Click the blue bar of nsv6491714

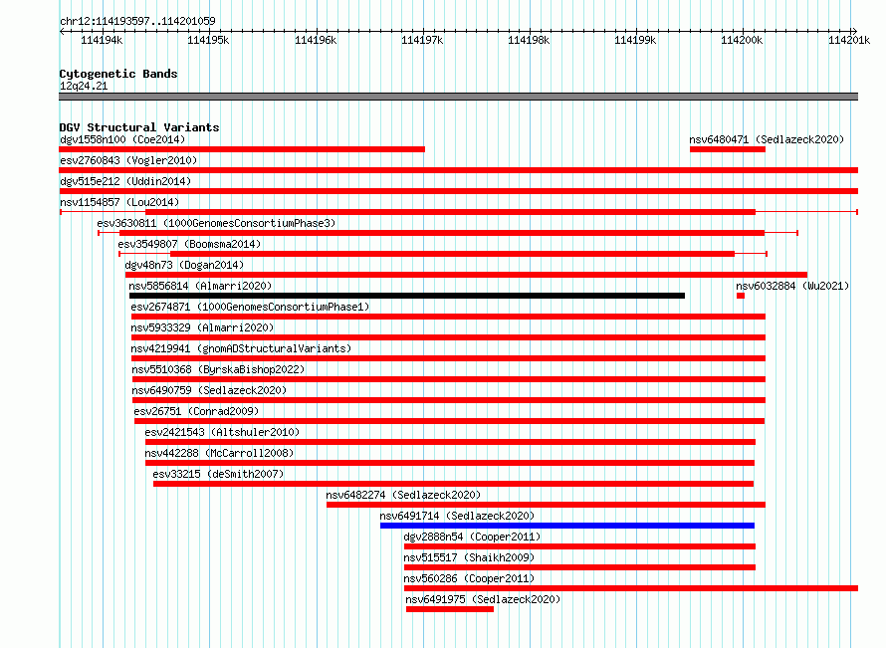(567, 526)
